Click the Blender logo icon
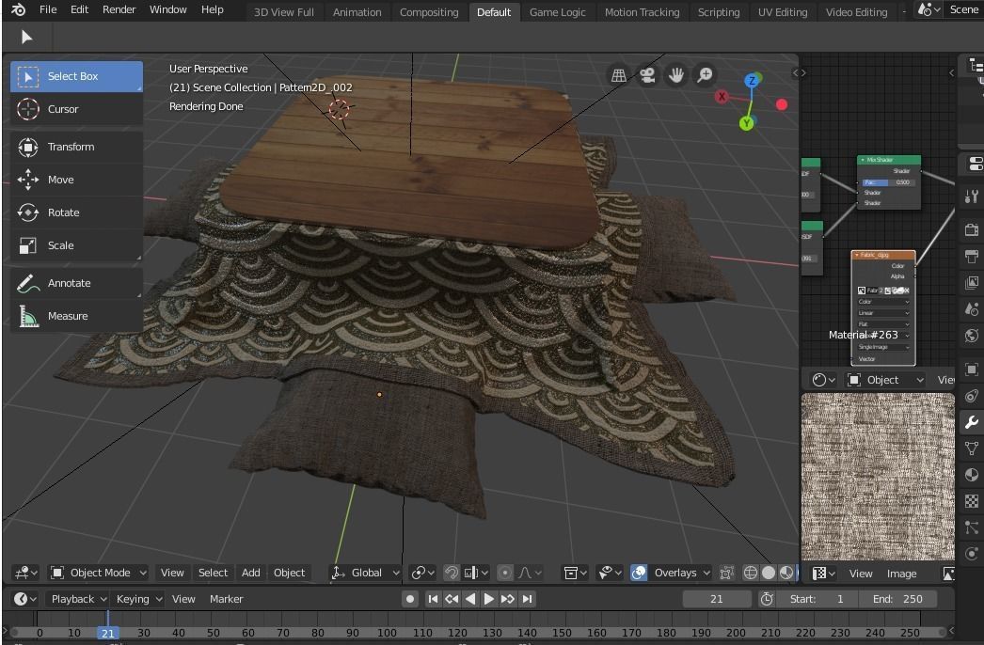This screenshot has width=984, height=645. click(x=18, y=9)
